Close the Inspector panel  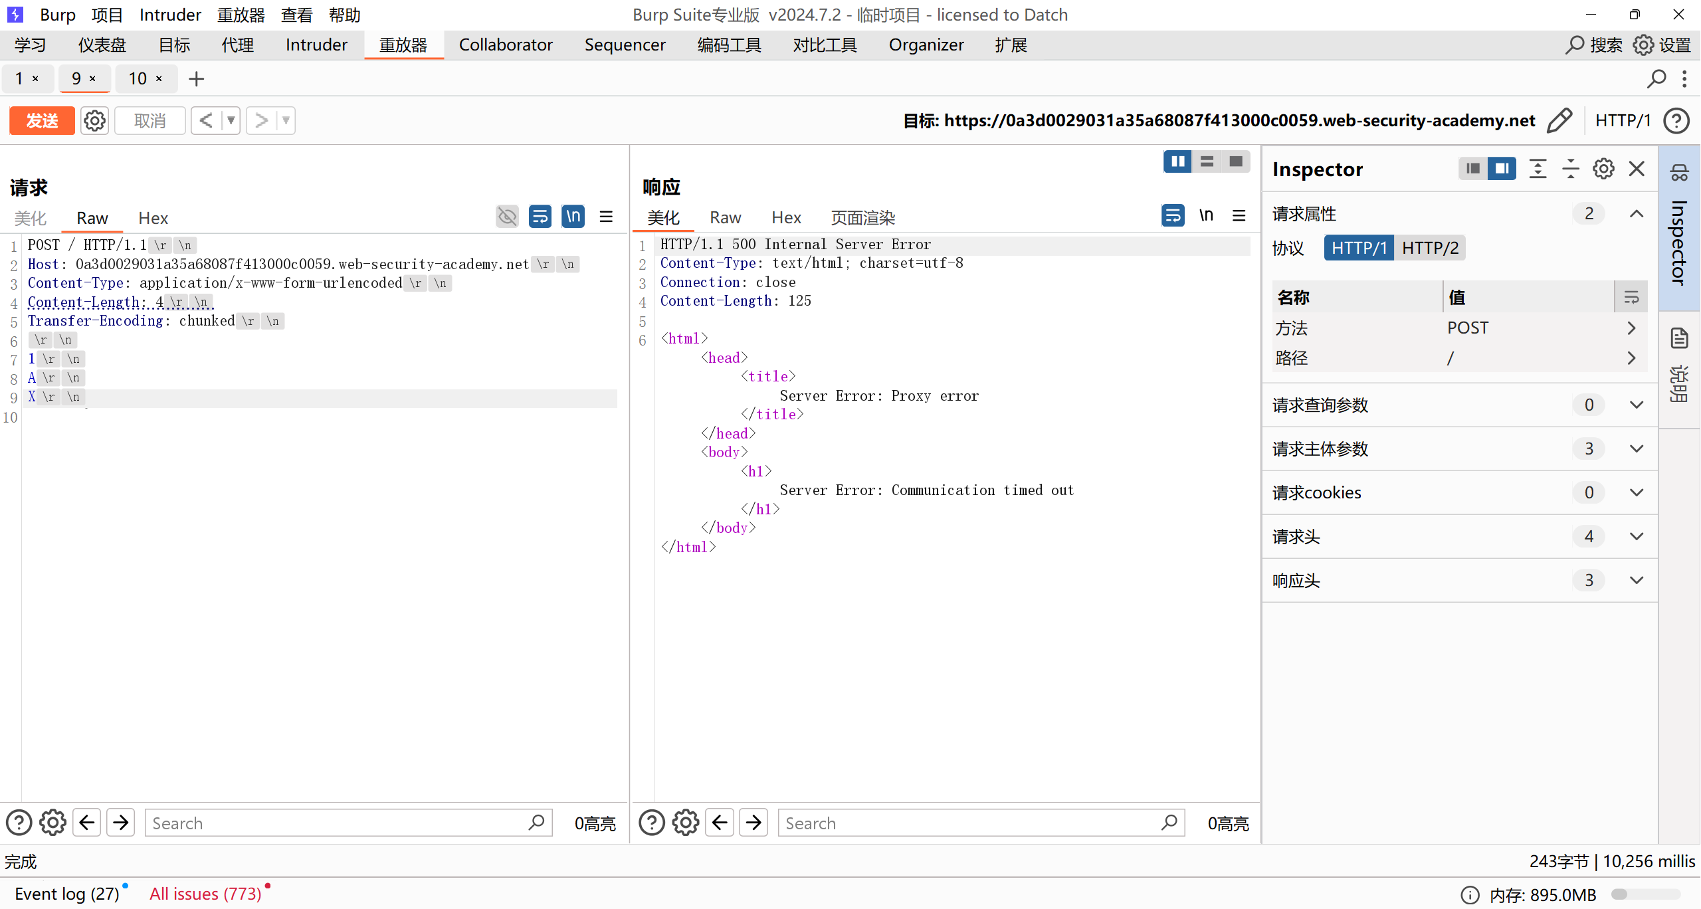pyautogui.click(x=1637, y=169)
